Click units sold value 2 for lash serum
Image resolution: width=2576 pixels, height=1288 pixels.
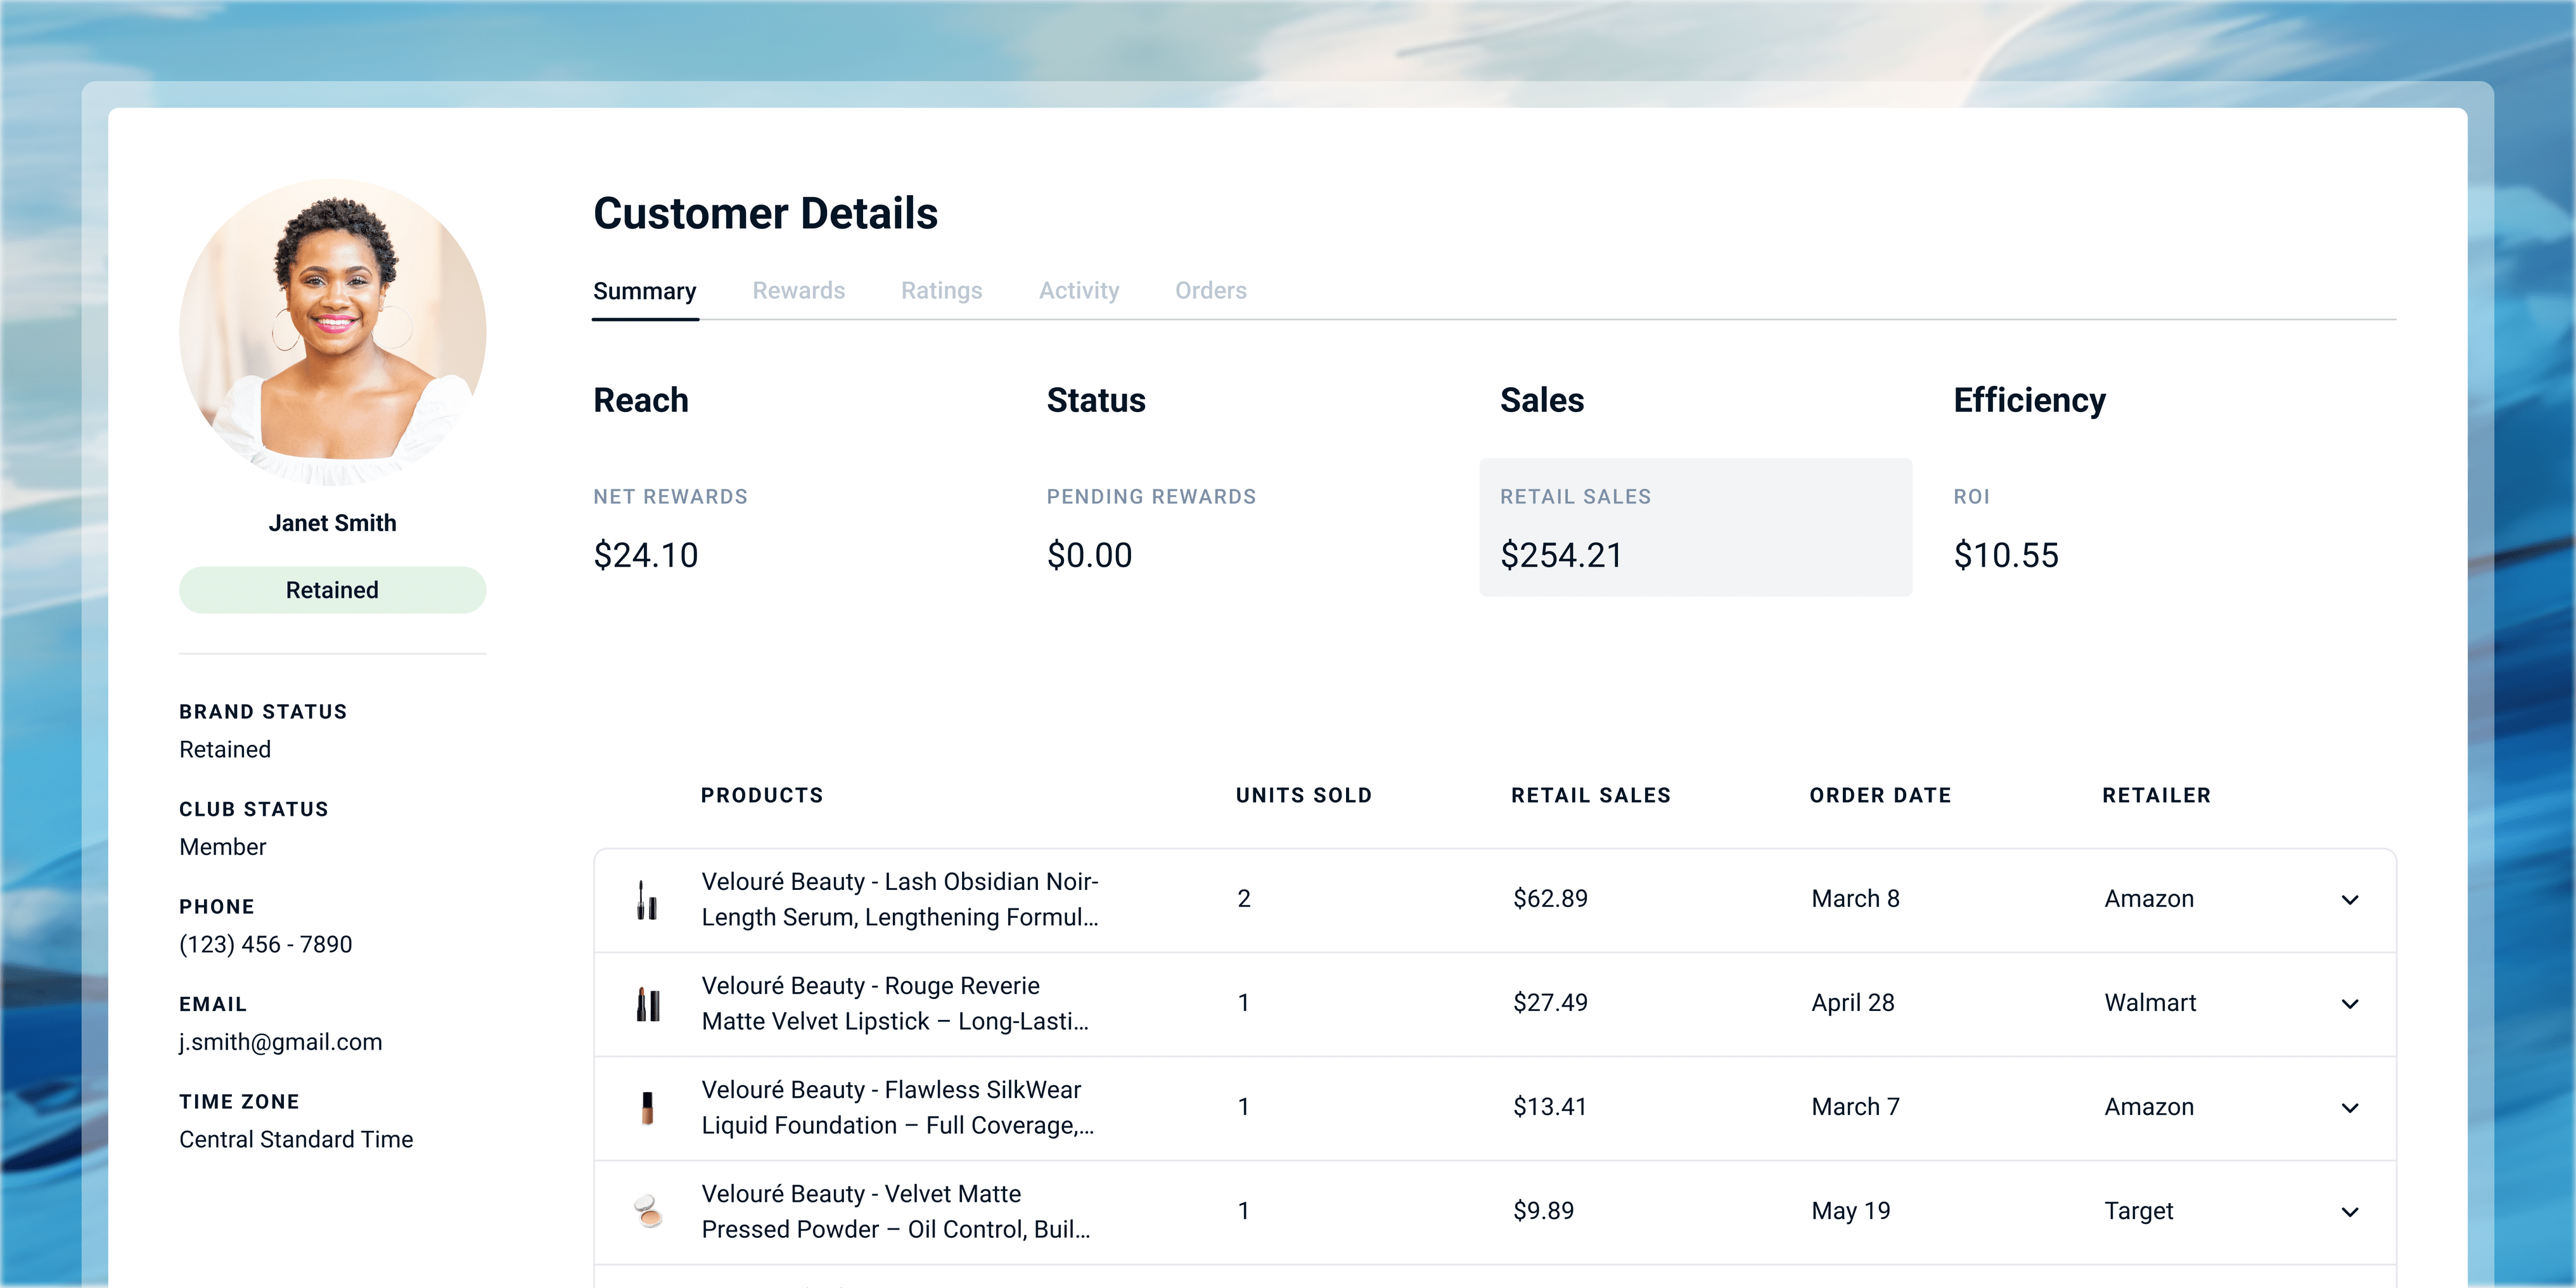click(x=1244, y=899)
